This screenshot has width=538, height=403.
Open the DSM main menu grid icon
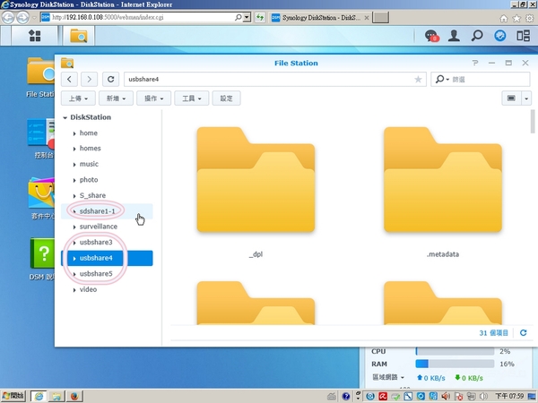coord(34,36)
